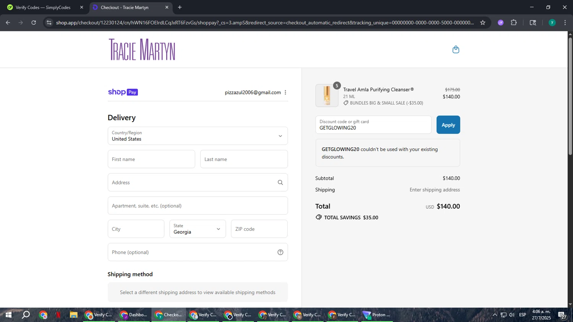Close the Verify Codes — SimplyCodes tab
The width and height of the screenshot is (573, 322).
(81, 7)
